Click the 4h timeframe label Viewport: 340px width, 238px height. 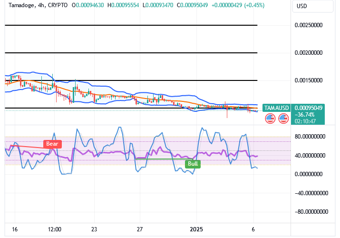pyautogui.click(x=44, y=7)
